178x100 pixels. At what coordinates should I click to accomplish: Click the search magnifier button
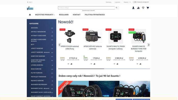(x=116, y=8)
